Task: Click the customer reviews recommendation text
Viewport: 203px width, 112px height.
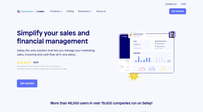Action: click(42, 67)
